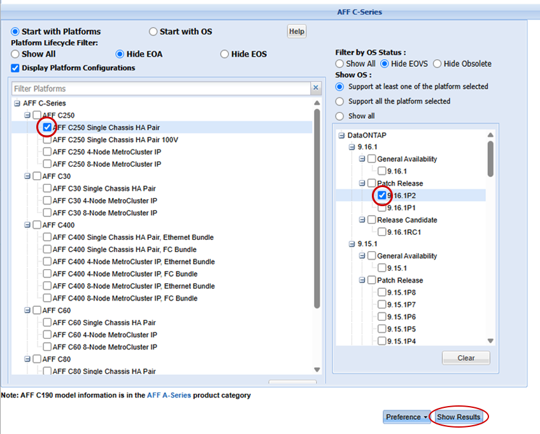Click in the Filter Platforms input field
This screenshot has width=540, height=434.
click(161, 88)
